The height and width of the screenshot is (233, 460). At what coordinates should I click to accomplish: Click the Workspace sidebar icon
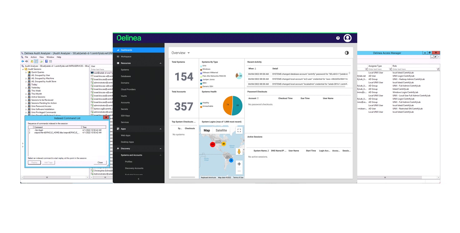pyautogui.click(x=118, y=57)
